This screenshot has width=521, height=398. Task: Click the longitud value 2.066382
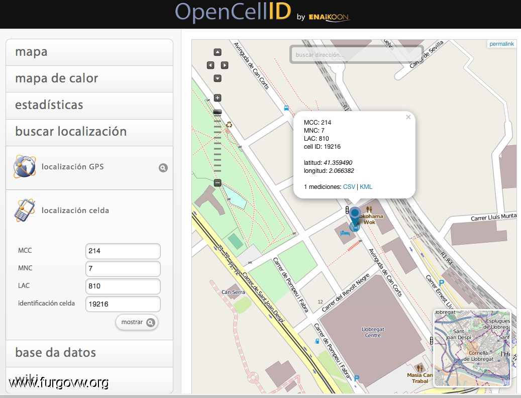click(x=341, y=171)
